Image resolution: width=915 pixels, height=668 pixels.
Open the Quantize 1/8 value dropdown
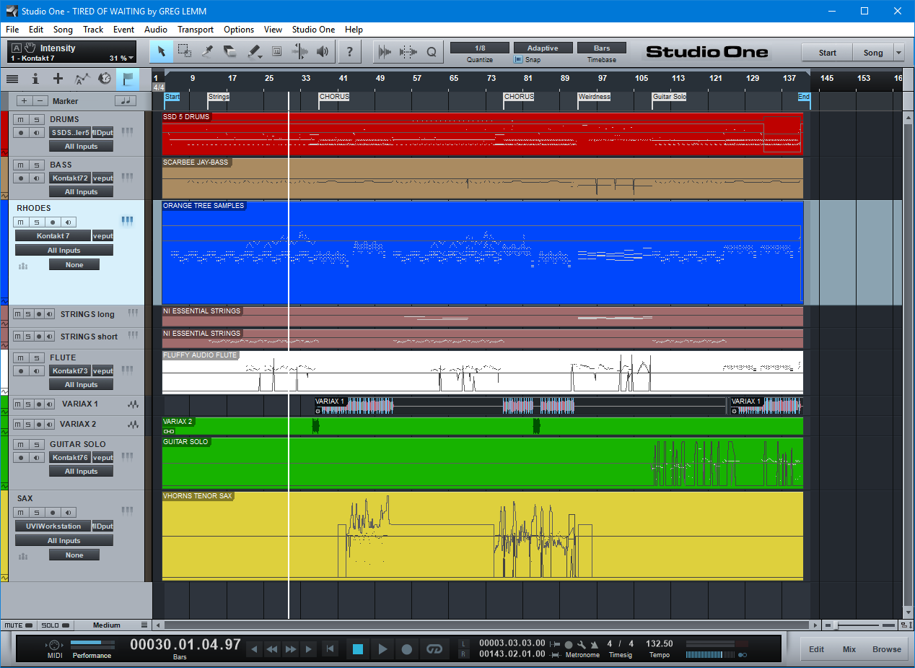click(x=480, y=48)
